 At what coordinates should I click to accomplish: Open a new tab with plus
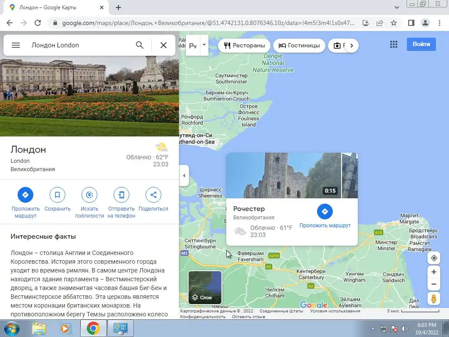click(x=118, y=8)
